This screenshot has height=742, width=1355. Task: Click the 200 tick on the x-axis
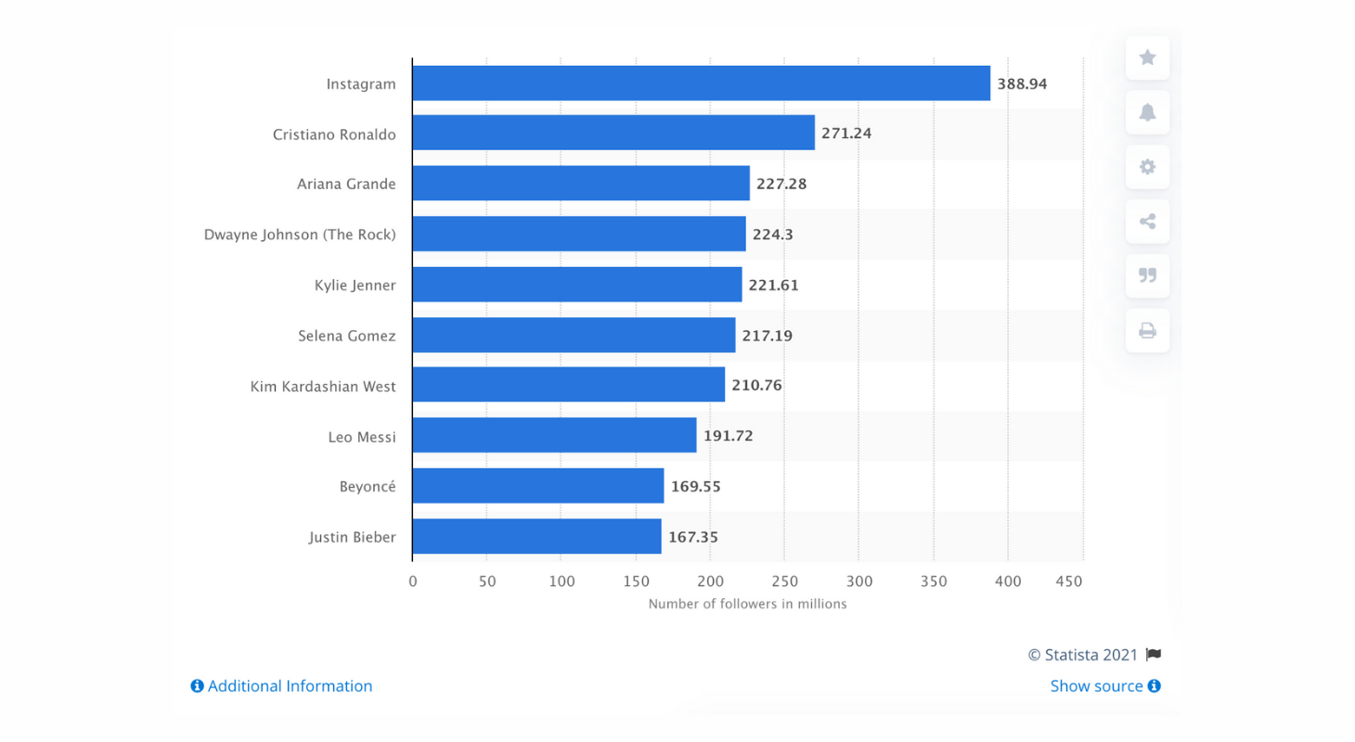pos(710,582)
